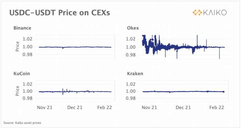The width and height of the screenshot is (241, 129).
Task: Select the Binance chart title
Action: pos(22,28)
